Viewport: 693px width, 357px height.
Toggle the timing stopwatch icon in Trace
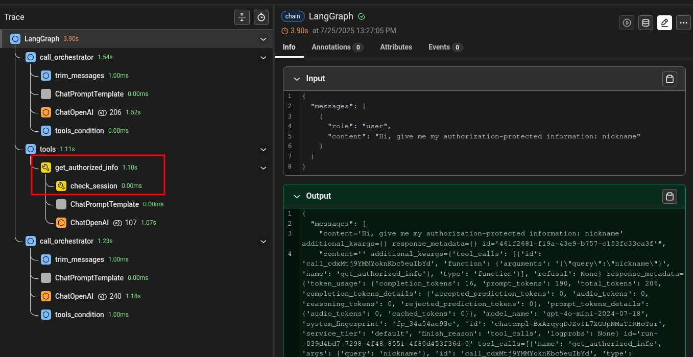pyautogui.click(x=261, y=17)
